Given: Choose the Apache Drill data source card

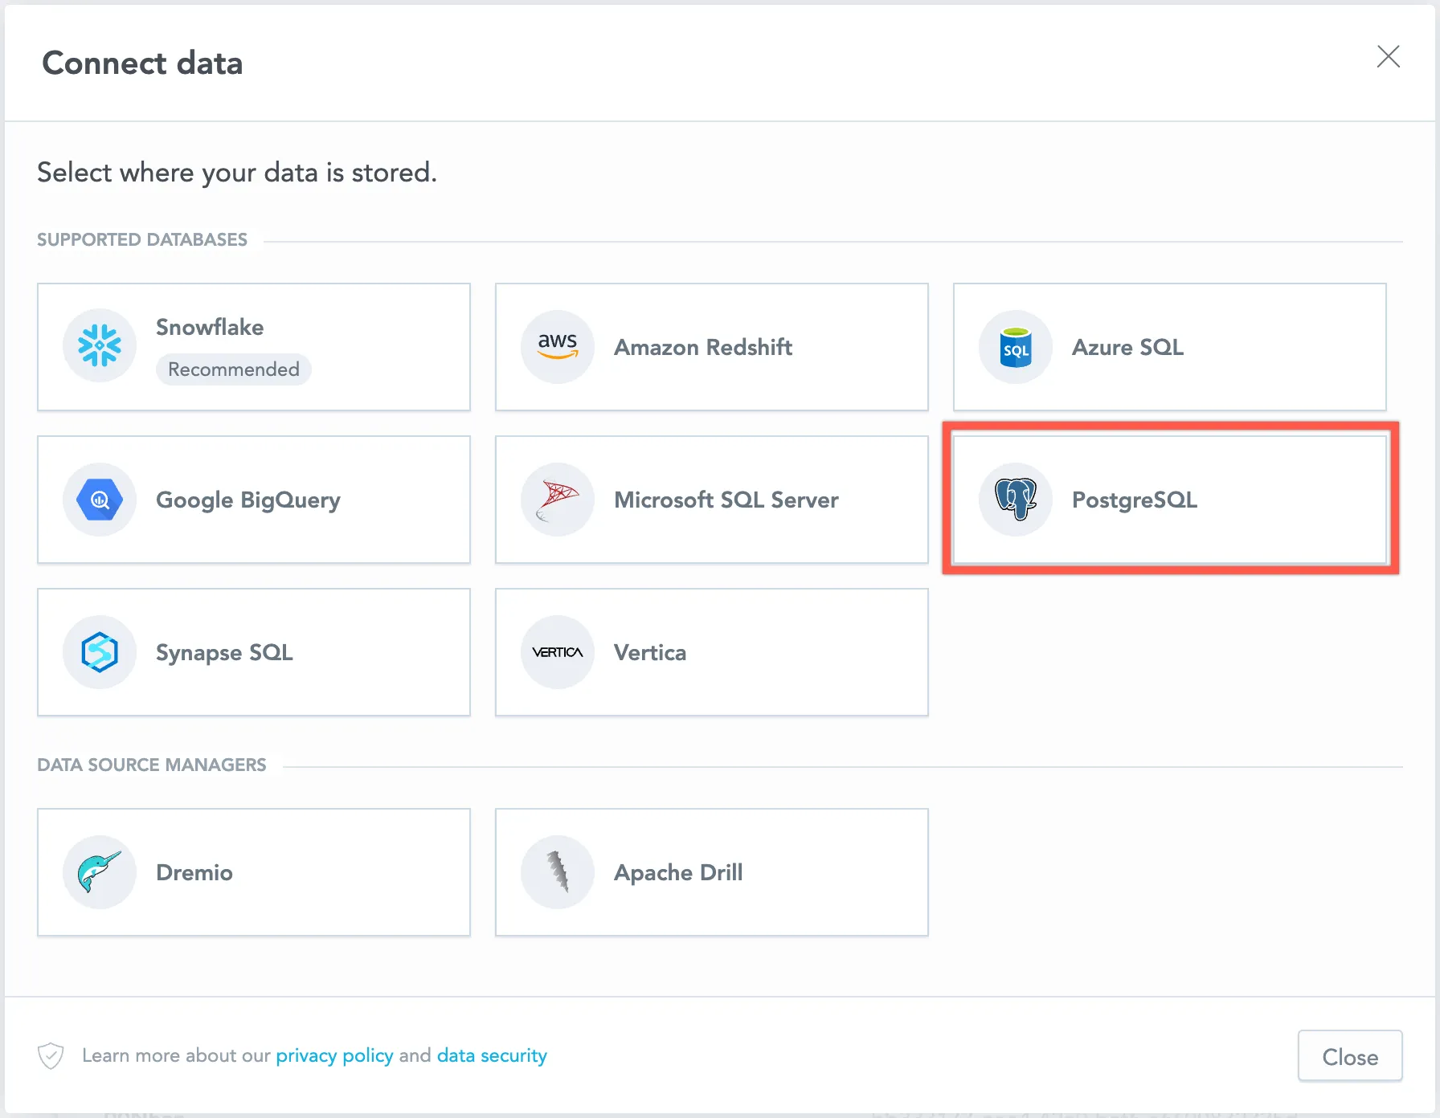Looking at the screenshot, I should click(711, 872).
